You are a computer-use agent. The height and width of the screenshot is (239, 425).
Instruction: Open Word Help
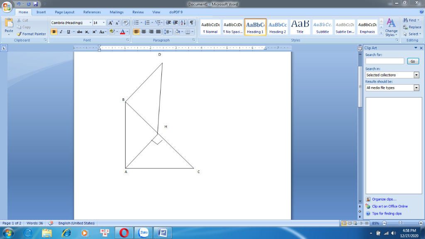point(422,12)
